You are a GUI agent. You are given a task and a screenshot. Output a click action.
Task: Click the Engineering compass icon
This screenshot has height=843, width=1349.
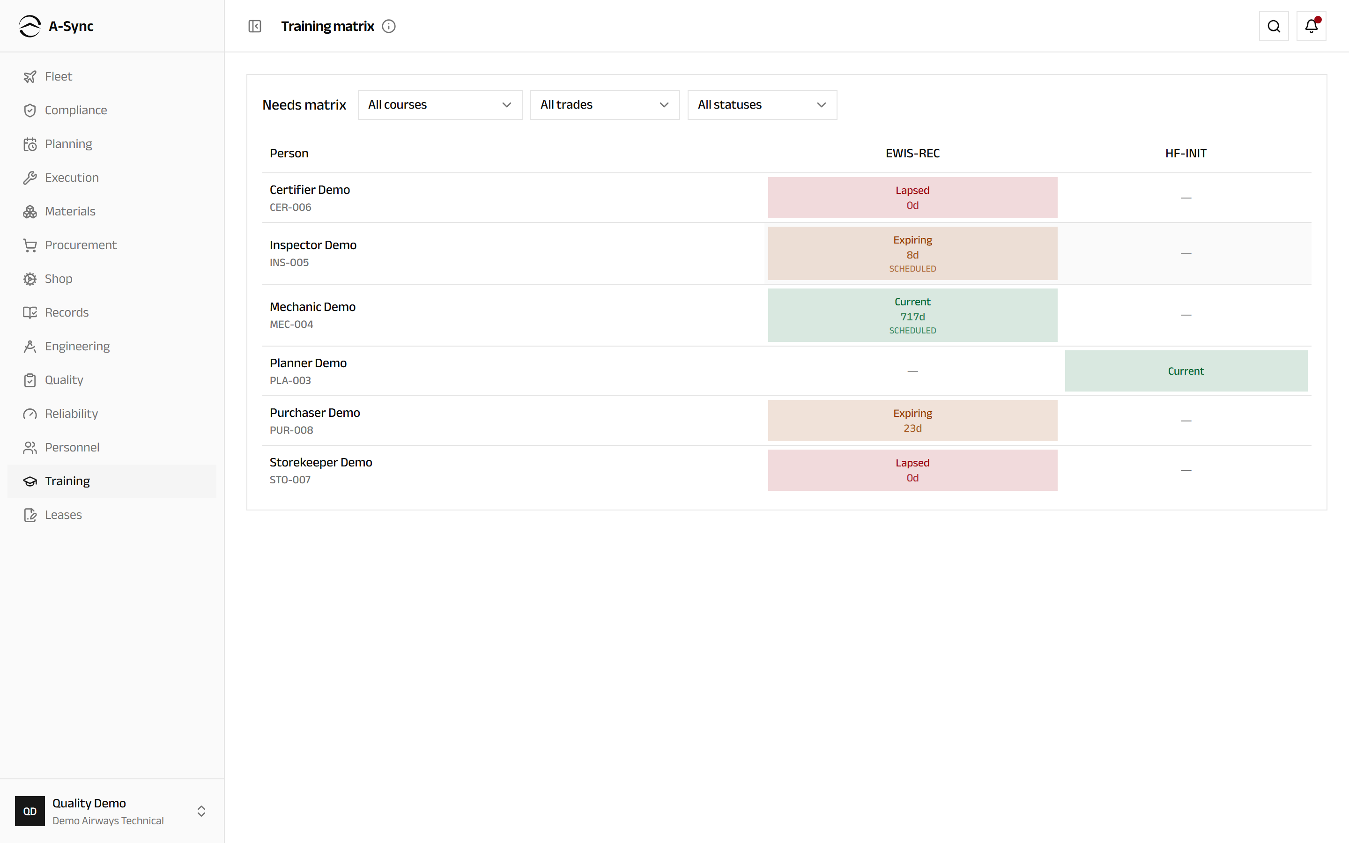tap(30, 346)
